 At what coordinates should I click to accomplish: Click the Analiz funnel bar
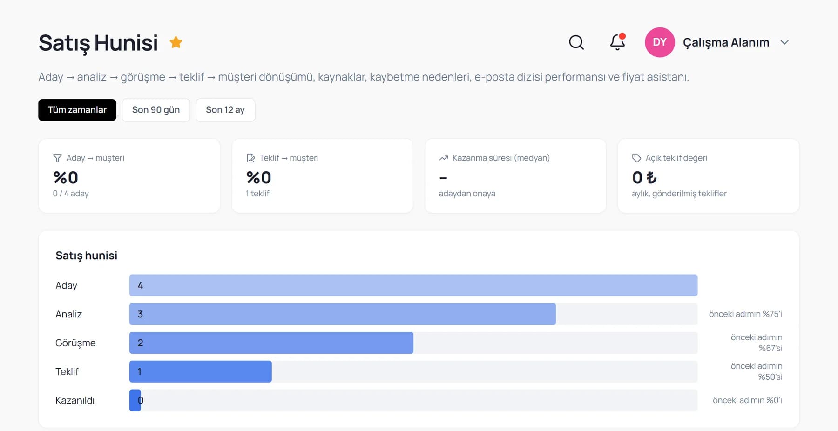(x=343, y=314)
